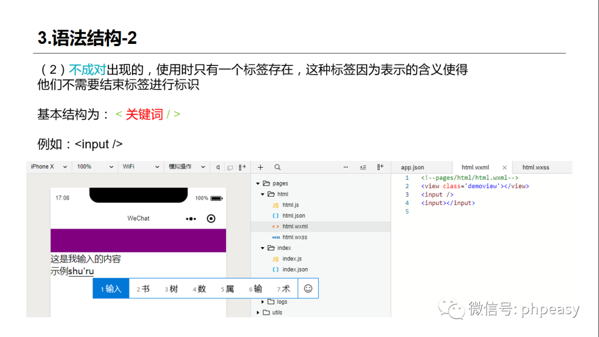Collapse the code editor panel icon
This screenshot has height=337, width=599.
pyautogui.click(x=381, y=167)
